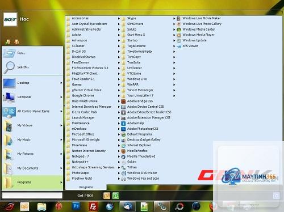Viewport: 284px width, 212px height.
Task: Expand the My Pictures submenu arrow
Action: pyautogui.click(x=61, y=154)
